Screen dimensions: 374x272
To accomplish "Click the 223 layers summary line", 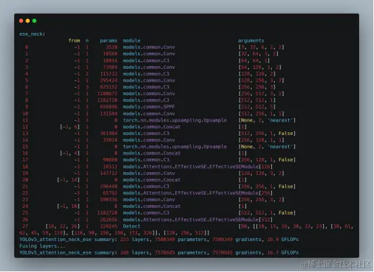I will 159,240.
